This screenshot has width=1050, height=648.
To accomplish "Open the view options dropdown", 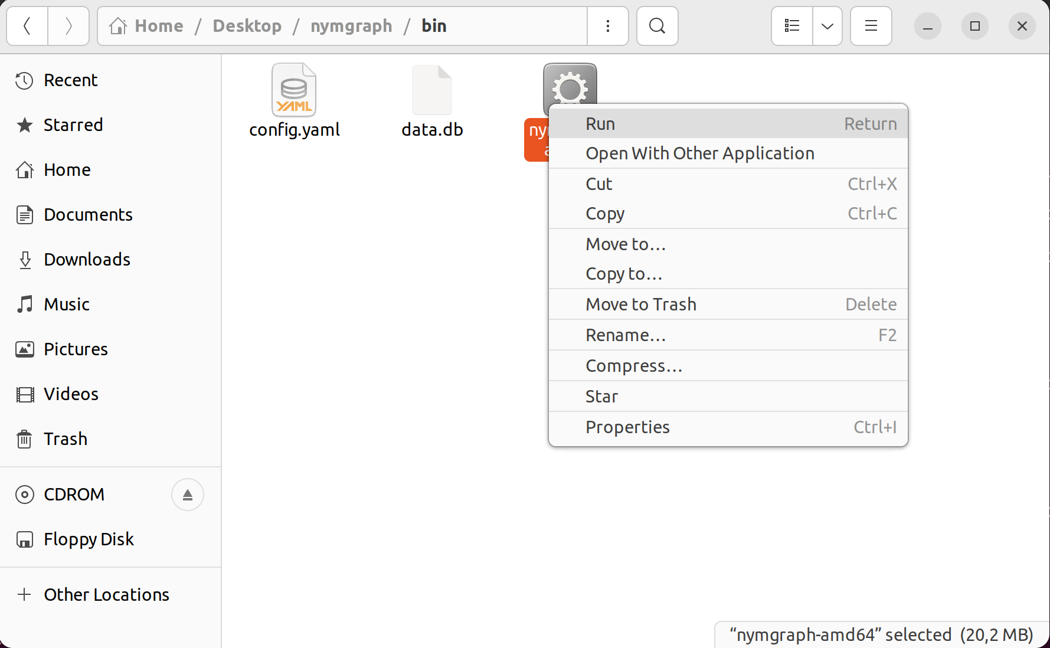I will tap(827, 26).
